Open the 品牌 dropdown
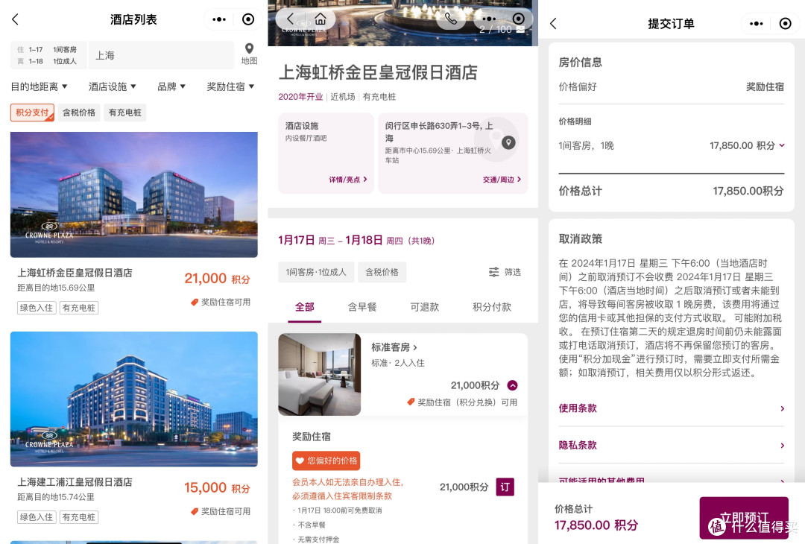 tap(171, 86)
